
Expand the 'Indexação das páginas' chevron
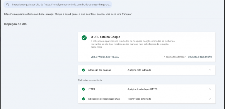point(210,70)
